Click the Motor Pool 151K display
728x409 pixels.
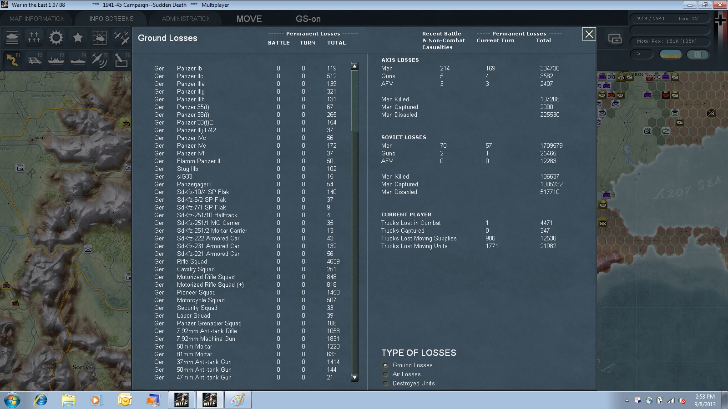pyautogui.click(x=669, y=41)
